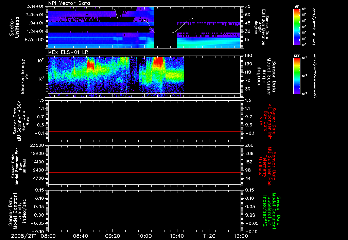Click the '10:40' time tick label
The width and height of the screenshot is (348, 240).
point(177,236)
